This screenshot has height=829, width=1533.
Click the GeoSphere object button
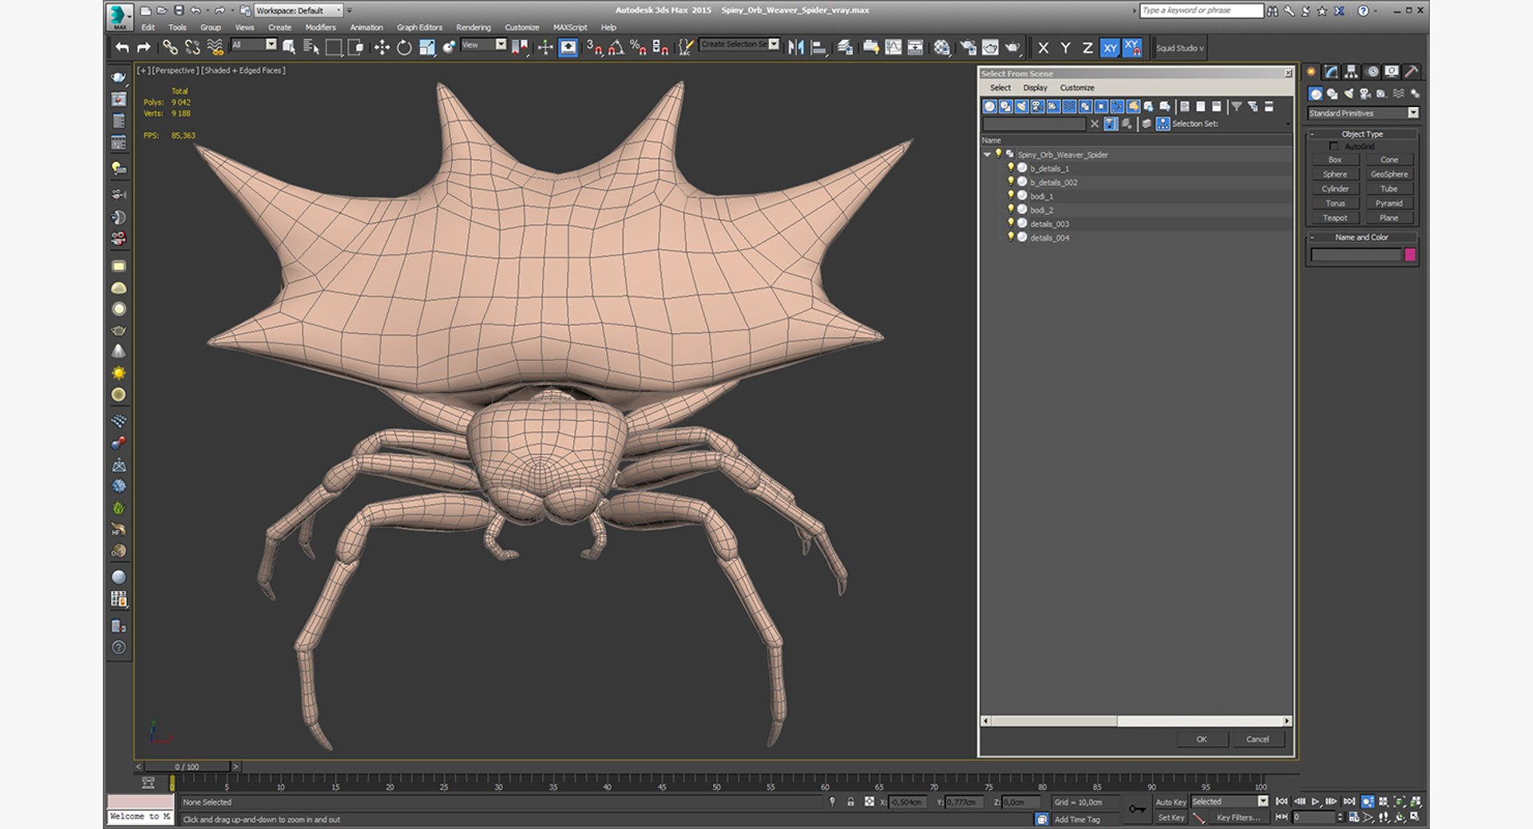[1389, 174]
